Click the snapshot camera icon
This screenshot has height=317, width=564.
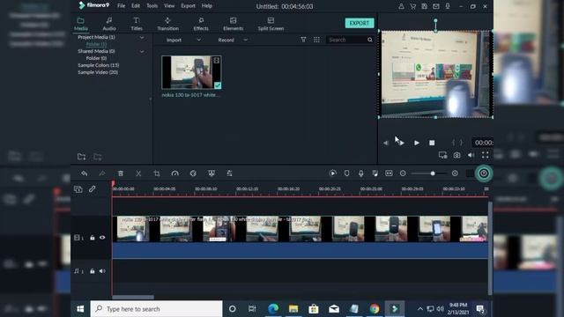coord(456,155)
